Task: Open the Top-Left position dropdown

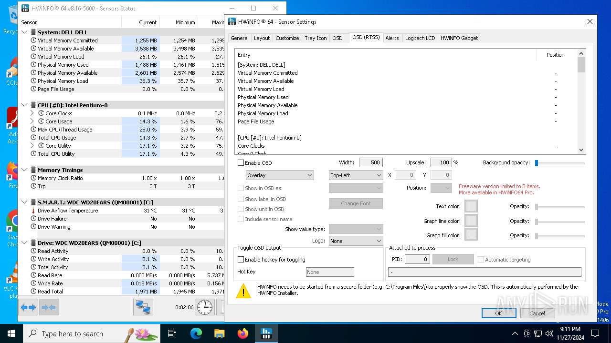Action: (356, 175)
